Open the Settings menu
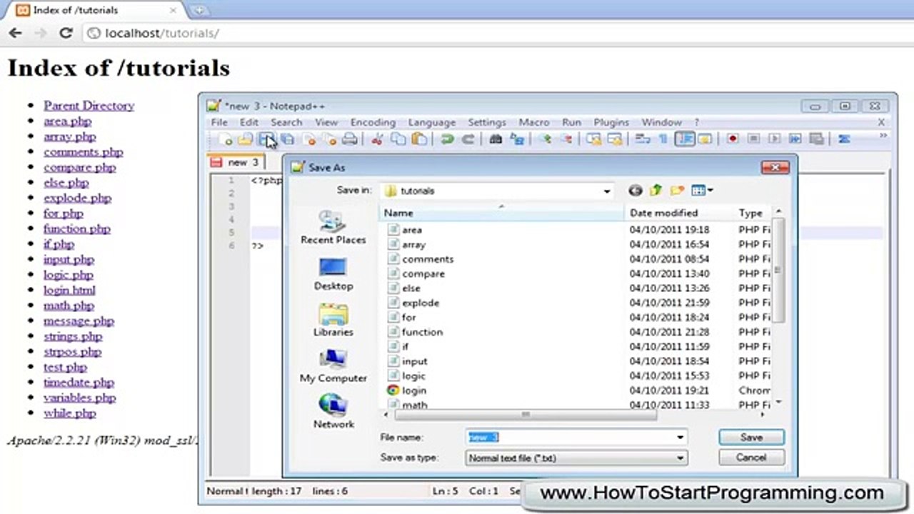Screen dimensions: 914x514 (x=487, y=122)
